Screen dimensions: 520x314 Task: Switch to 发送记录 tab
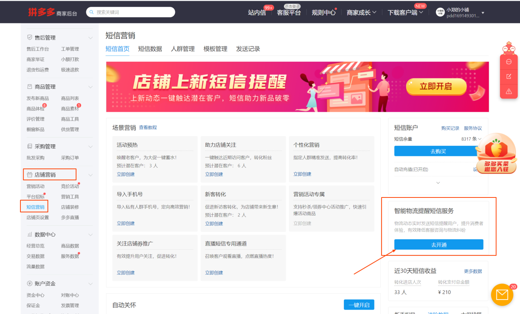click(x=248, y=49)
